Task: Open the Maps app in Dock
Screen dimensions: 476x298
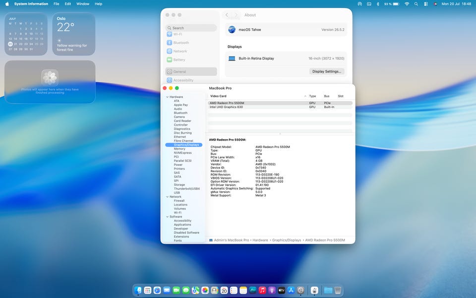Action: 195,291
